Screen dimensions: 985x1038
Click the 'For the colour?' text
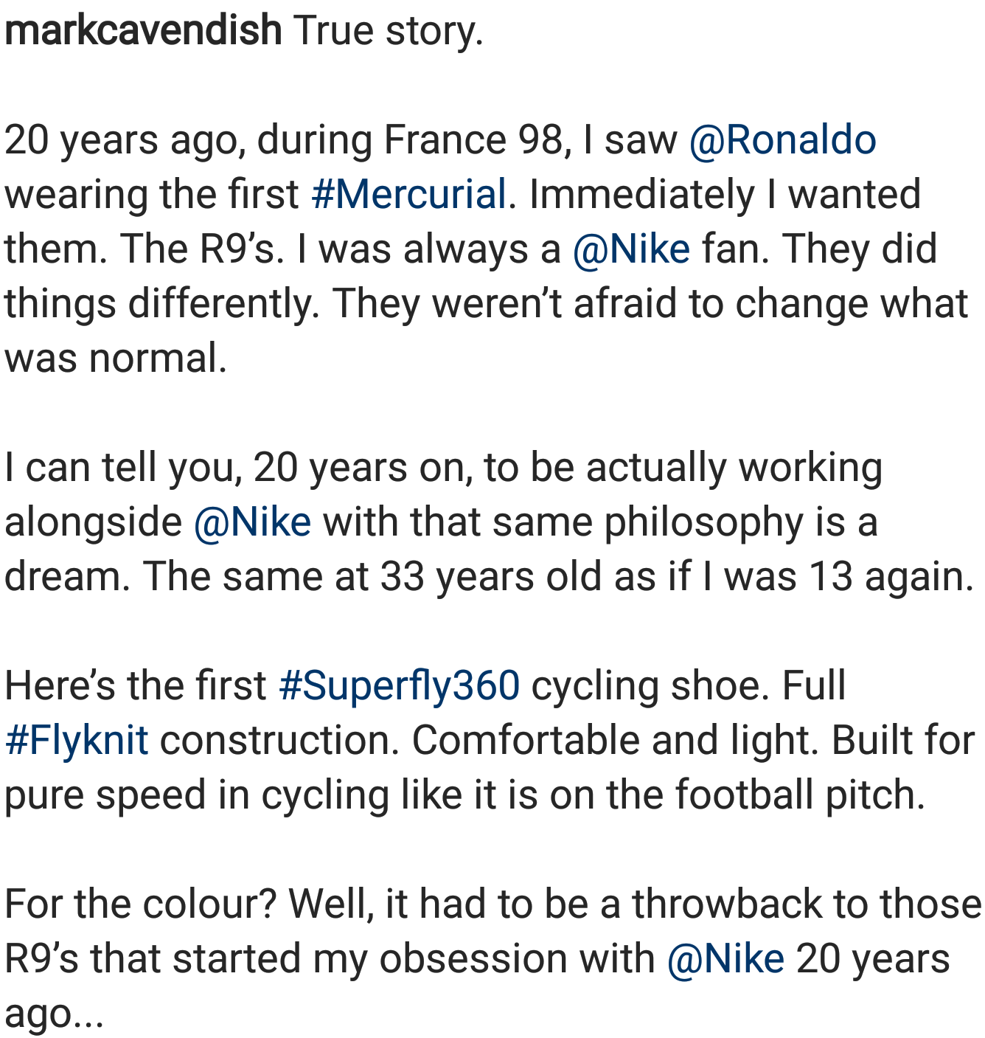click(140, 904)
